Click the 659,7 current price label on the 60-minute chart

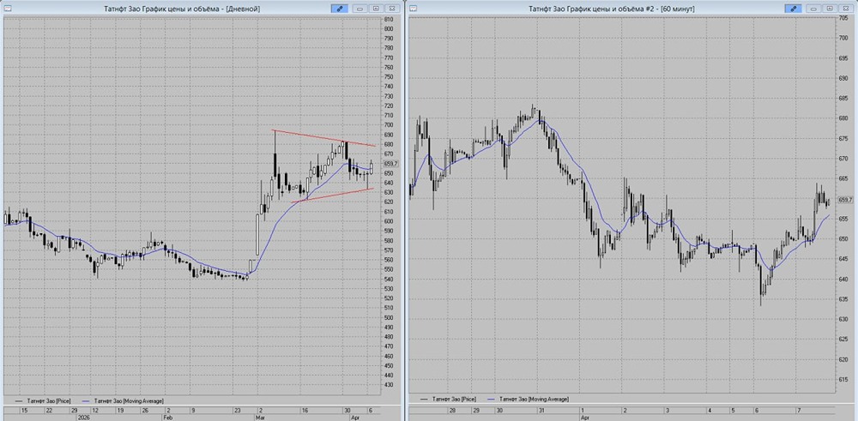pyautogui.click(x=845, y=200)
